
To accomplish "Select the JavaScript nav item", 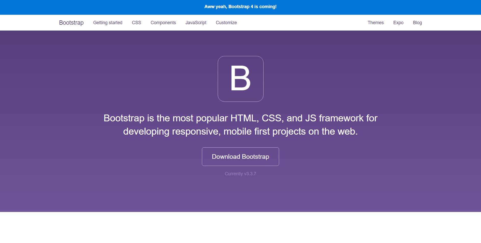I will 196,23.
